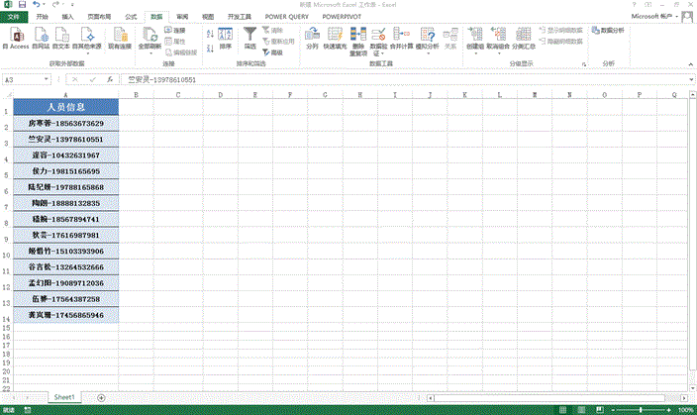Click the Name Box showing A3
The height and width of the screenshot is (415, 697).
pyautogui.click(x=28, y=79)
